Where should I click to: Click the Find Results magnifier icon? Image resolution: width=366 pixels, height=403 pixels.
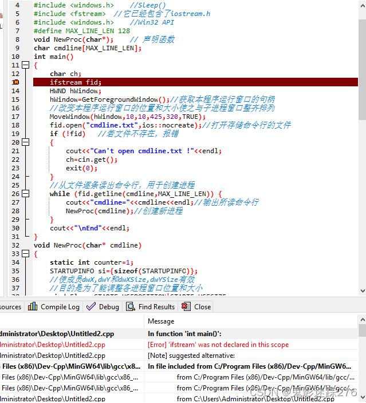pos(131,306)
